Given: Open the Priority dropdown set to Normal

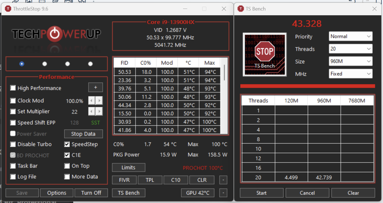Looking at the screenshot, I should tap(351, 36).
